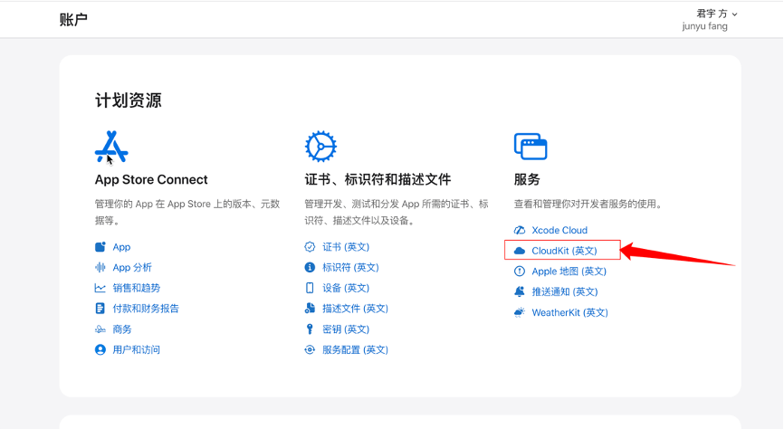Click the 账户 page title
Screen dimensions: 784x429
tap(73, 20)
